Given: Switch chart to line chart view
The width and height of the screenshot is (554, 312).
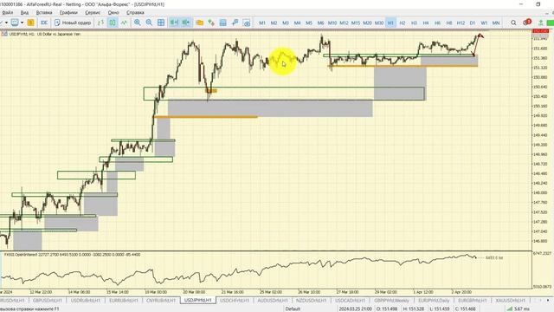Looking at the screenshot, I should (x=124, y=23).
